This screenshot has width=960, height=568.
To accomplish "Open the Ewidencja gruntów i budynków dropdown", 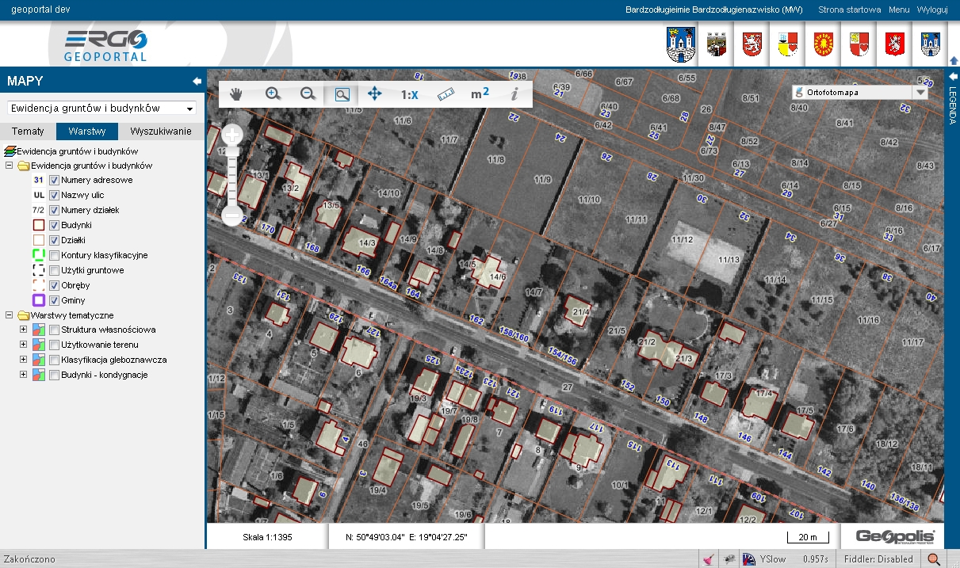I will click(101, 108).
